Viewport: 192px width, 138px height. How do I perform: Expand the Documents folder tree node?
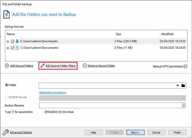click(8, 48)
